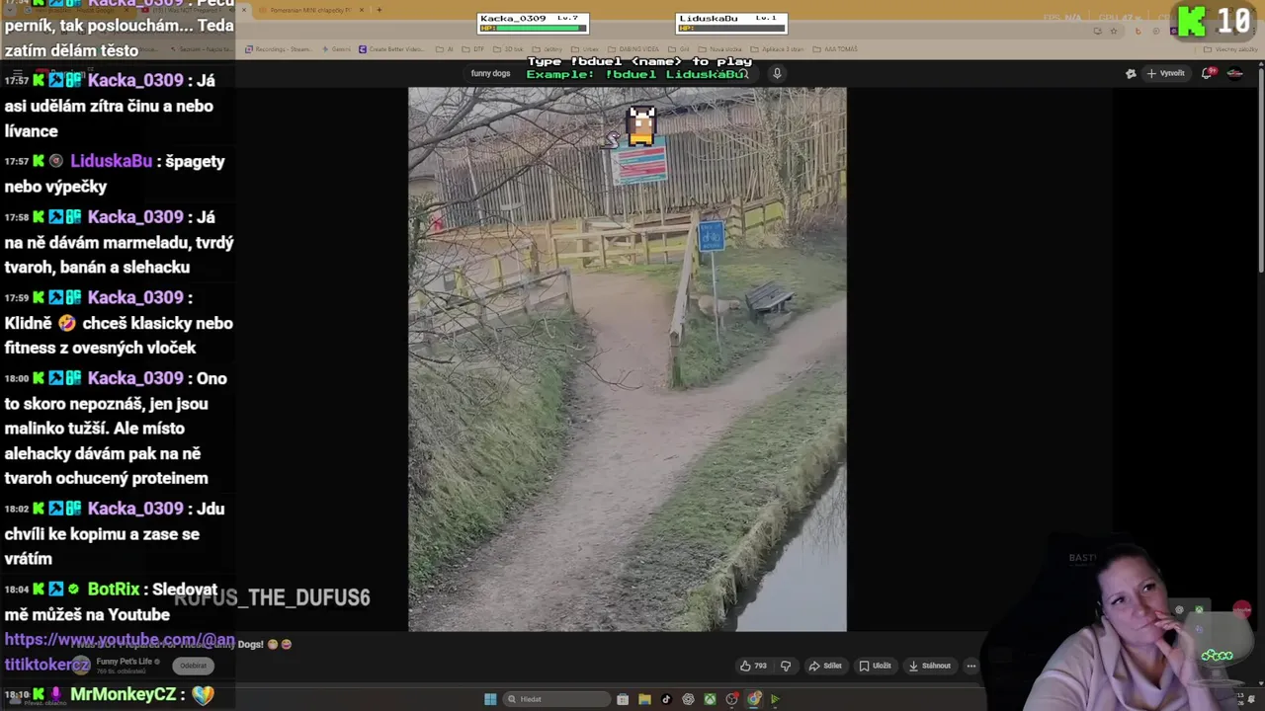Click the shorts video player frame

(628, 359)
